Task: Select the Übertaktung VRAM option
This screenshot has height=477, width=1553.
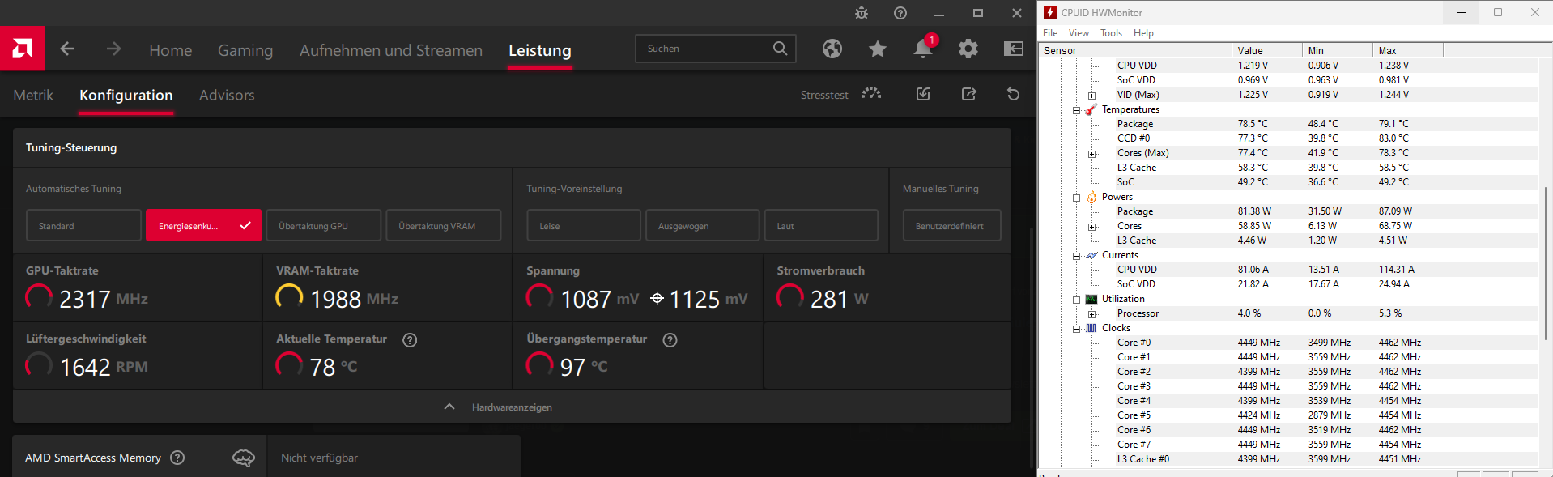Action: click(443, 225)
